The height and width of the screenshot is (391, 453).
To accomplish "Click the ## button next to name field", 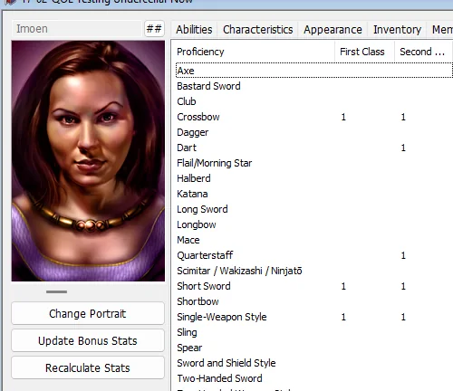I will point(154,29).
